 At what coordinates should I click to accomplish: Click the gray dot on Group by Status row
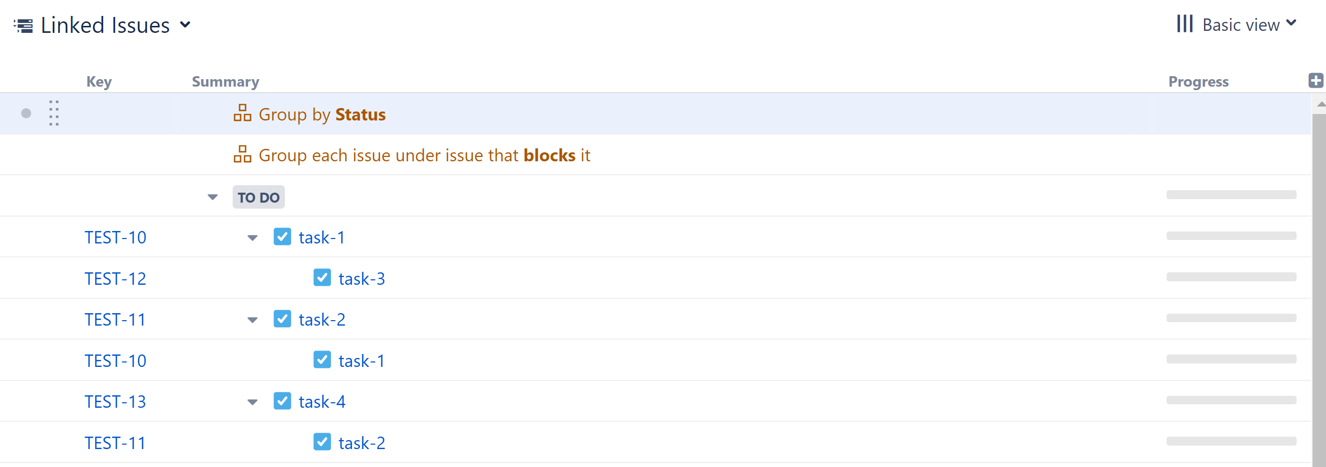[x=26, y=113]
